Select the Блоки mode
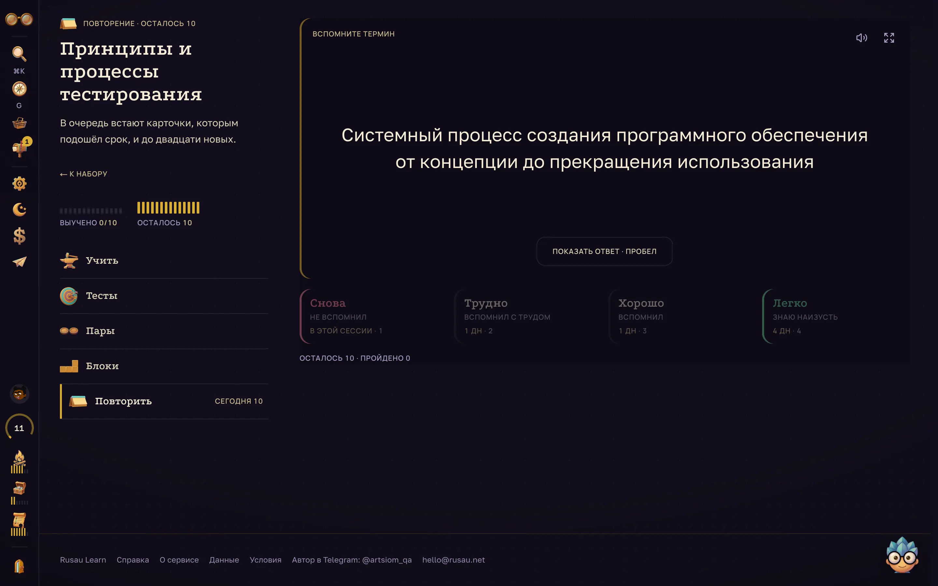This screenshot has width=938, height=586. [x=164, y=366]
